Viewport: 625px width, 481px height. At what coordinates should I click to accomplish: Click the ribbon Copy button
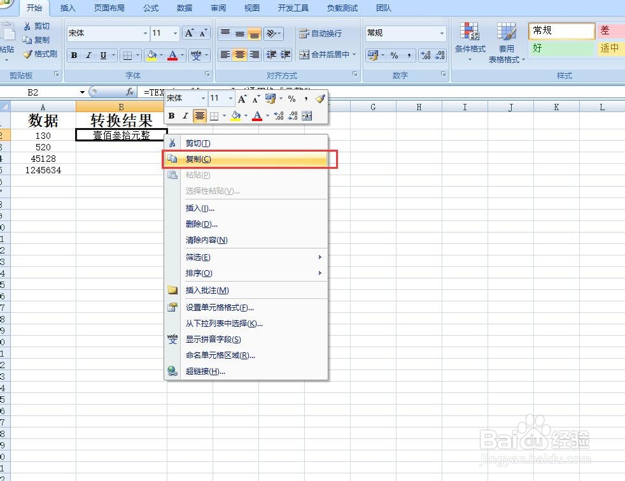[x=36, y=40]
